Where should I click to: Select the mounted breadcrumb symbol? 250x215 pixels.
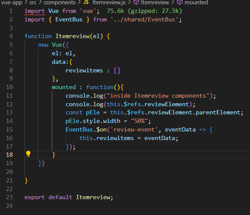pos(196,3)
